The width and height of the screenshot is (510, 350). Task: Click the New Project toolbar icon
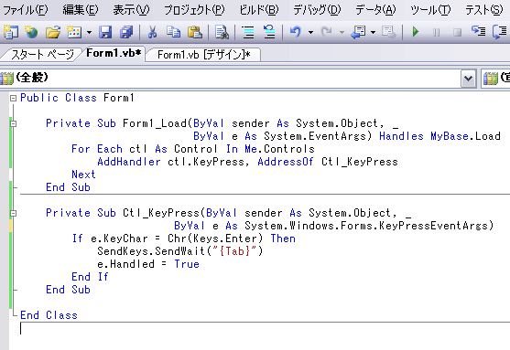pos(10,32)
